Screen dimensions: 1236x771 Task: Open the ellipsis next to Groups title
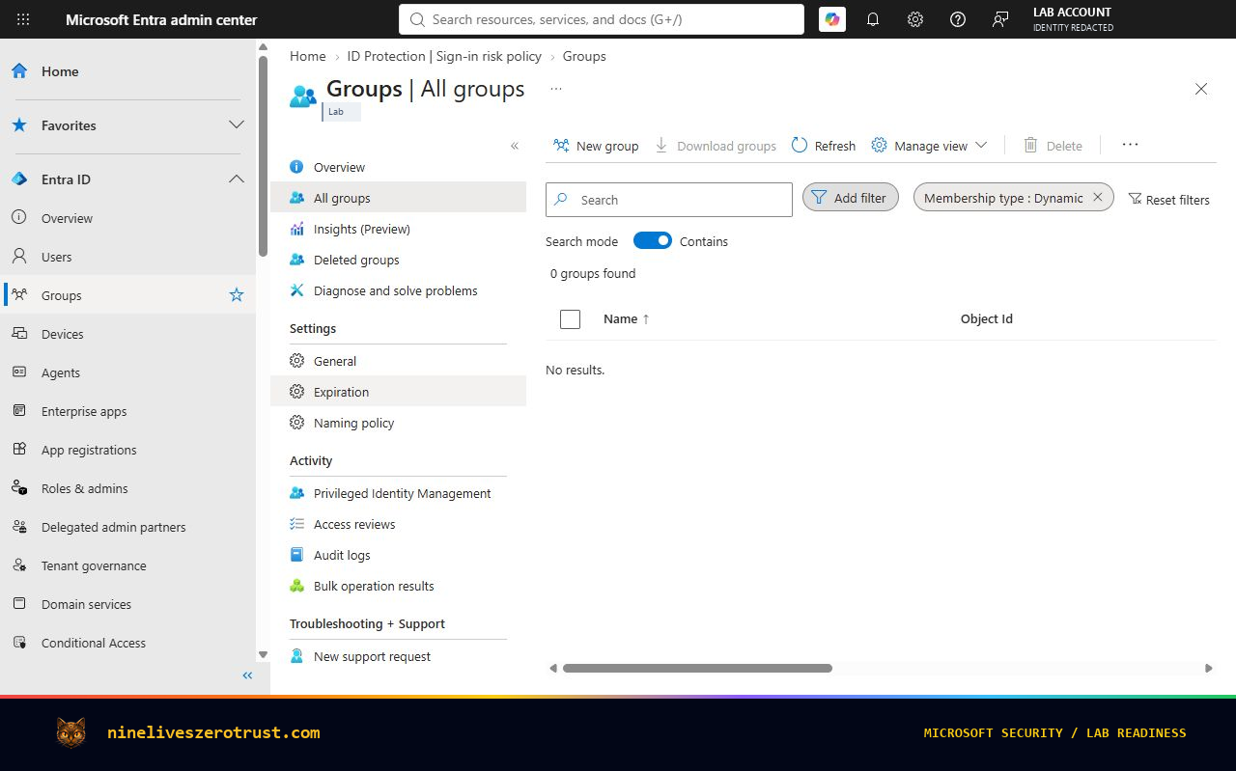tap(556, 88)
